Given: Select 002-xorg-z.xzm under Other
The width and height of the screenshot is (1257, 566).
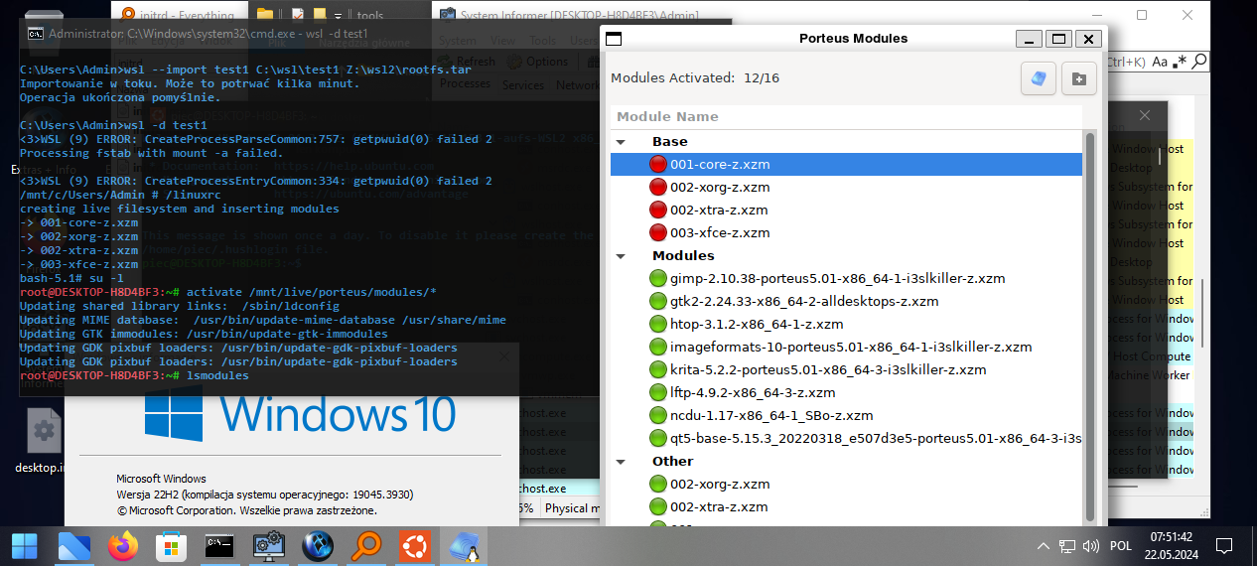Looking at the screenshot, I should coord(846,485).
